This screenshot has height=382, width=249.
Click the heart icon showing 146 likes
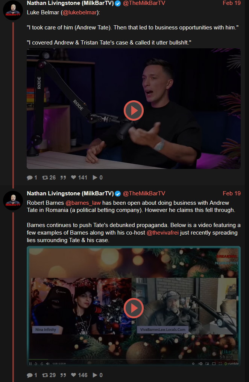click(73, 375)
